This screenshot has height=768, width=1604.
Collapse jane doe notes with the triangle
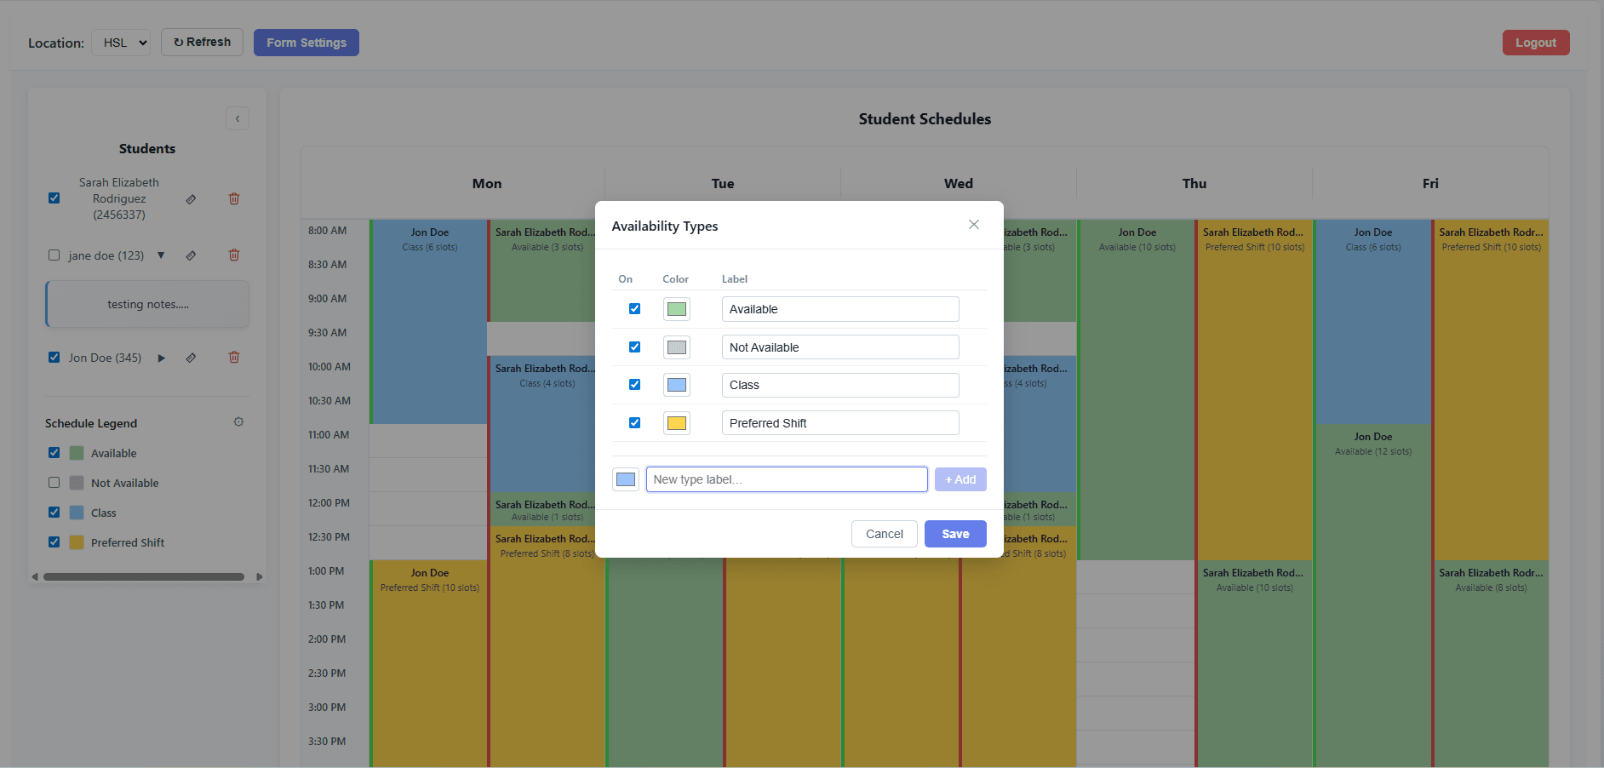161,255
